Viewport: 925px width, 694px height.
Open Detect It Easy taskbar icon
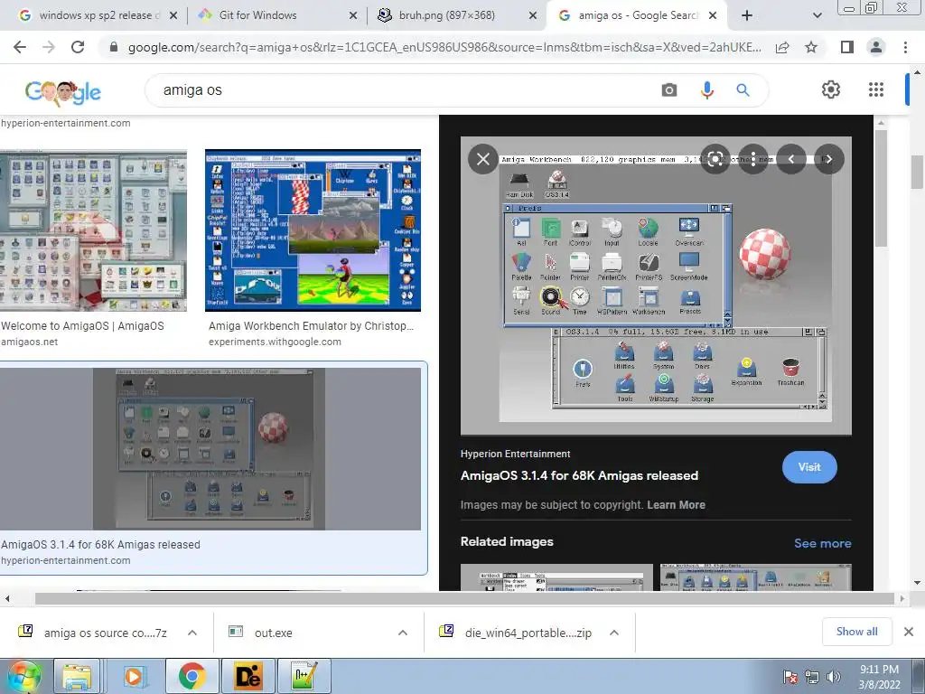coord(248,676)
